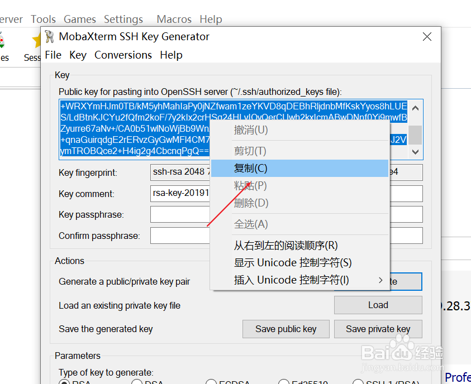
Task: Select 从右到左的阅读顺序(R) in context menu
Action: click(x=286, y=246)
